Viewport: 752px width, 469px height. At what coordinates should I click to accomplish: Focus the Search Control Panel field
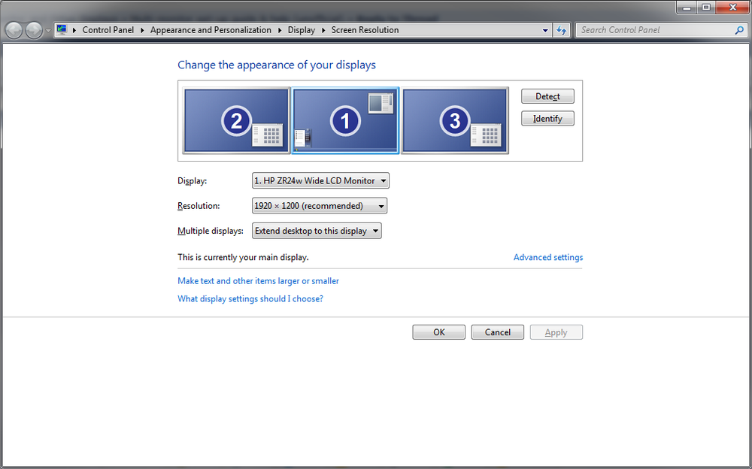click(661, 30)
